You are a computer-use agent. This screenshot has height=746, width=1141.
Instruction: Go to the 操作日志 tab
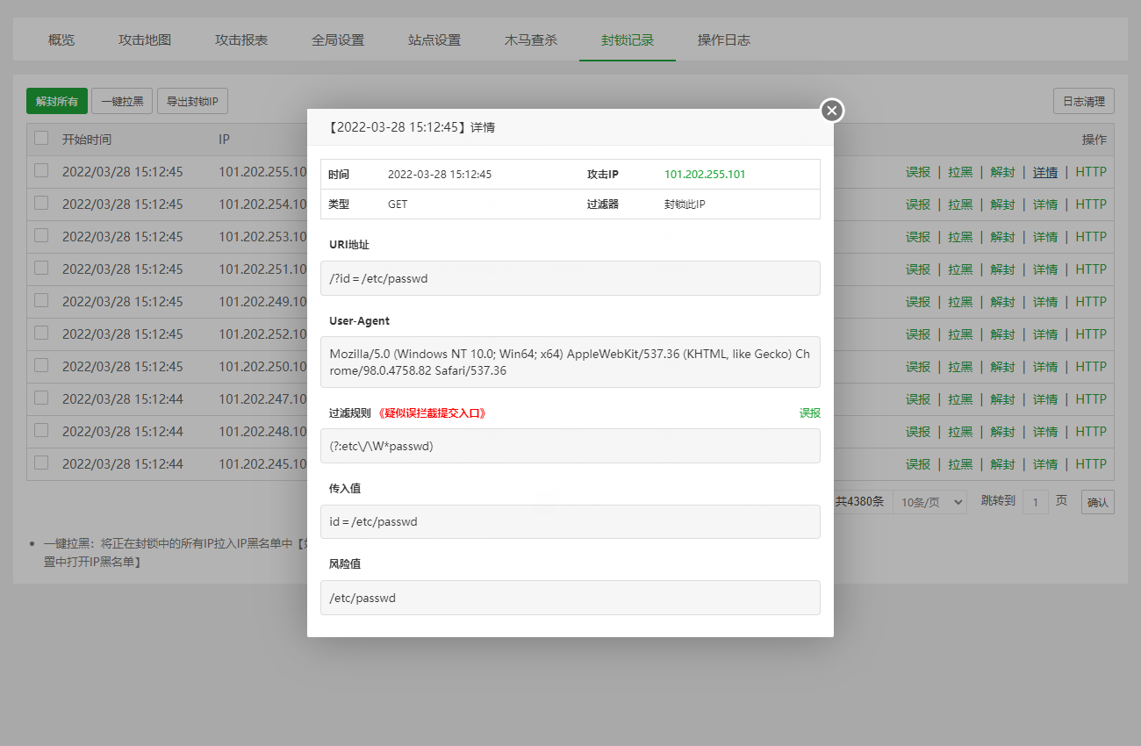pos(723,39)
